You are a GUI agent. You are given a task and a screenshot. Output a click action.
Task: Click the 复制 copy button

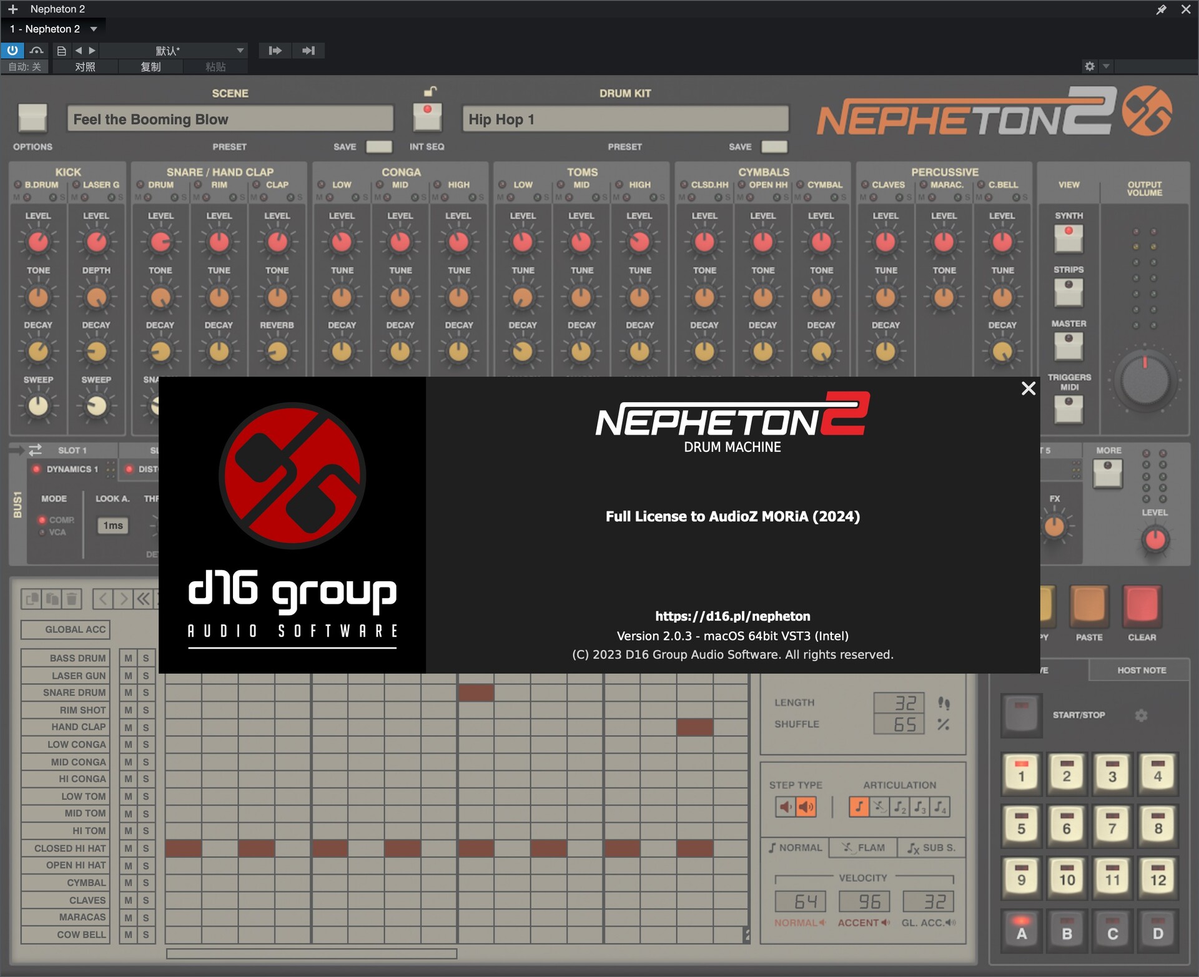click(150, 67)
